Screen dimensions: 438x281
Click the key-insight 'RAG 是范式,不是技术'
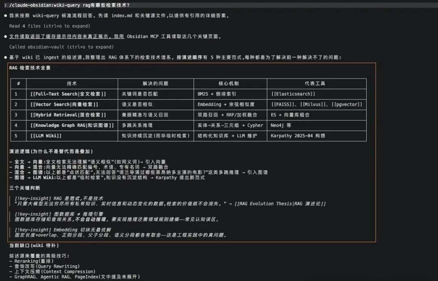[59, 198]
